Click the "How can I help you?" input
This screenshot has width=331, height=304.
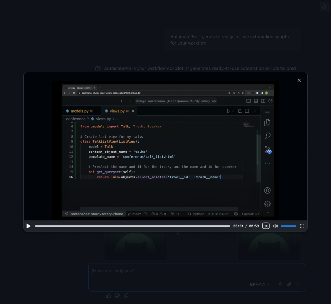coord(168,271)
